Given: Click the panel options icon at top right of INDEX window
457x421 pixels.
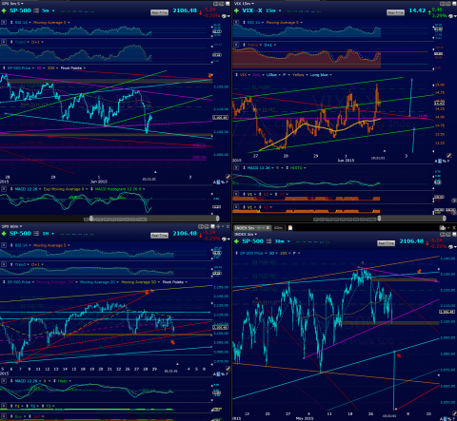Looking at the screenshot, I should pos(443,228).
